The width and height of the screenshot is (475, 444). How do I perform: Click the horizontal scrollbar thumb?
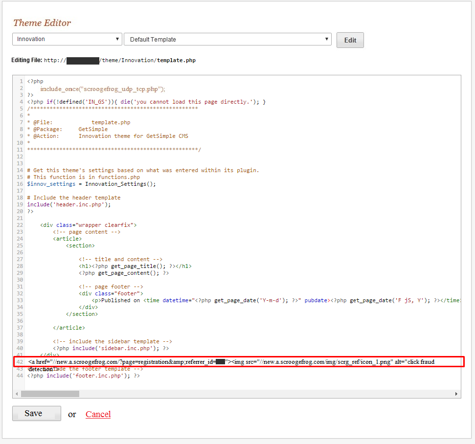pyautogui.click(x=50, y=394)
